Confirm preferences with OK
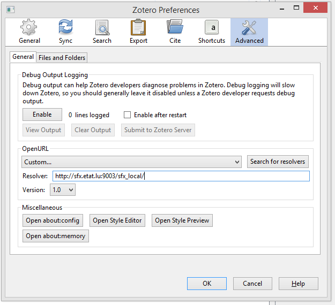The height and width of the screenshot is (305, 335). click(207, 284)
